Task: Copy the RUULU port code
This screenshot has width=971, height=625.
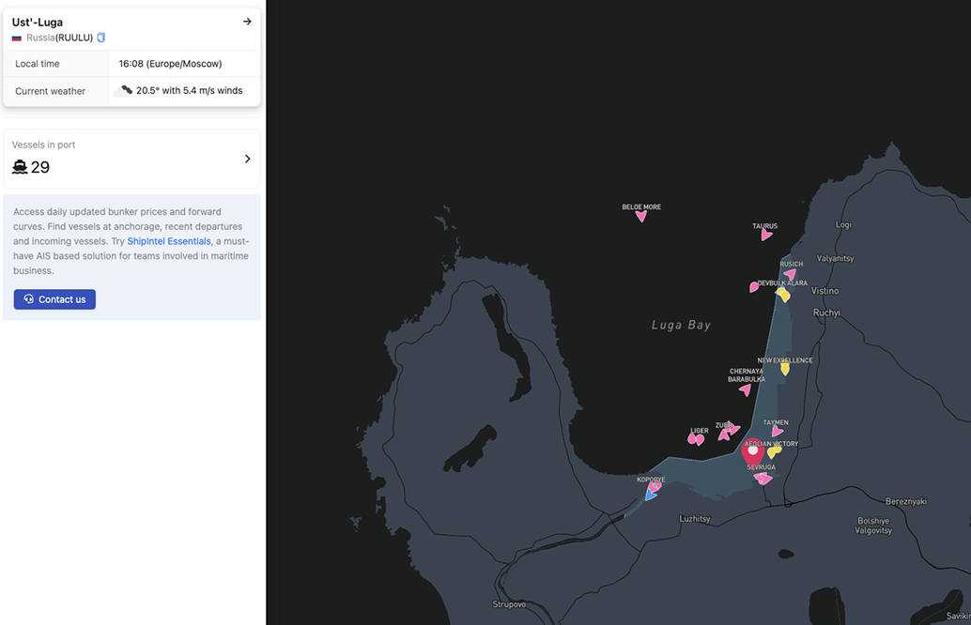Action: (101, 38)
